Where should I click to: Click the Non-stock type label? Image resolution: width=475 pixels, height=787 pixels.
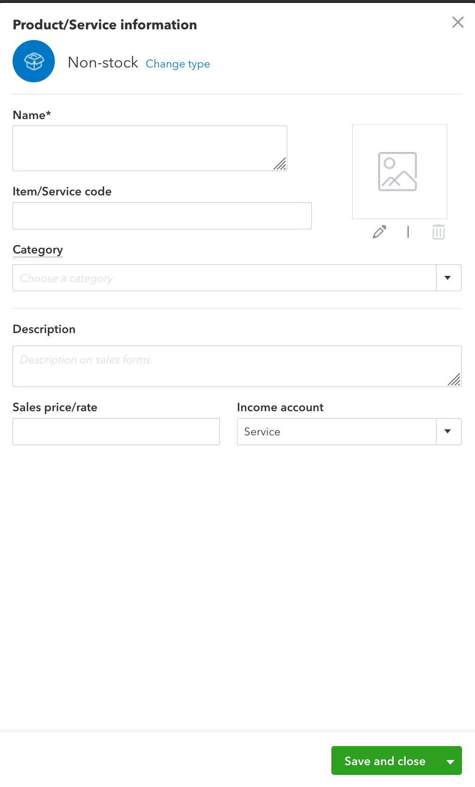[103, 62]
